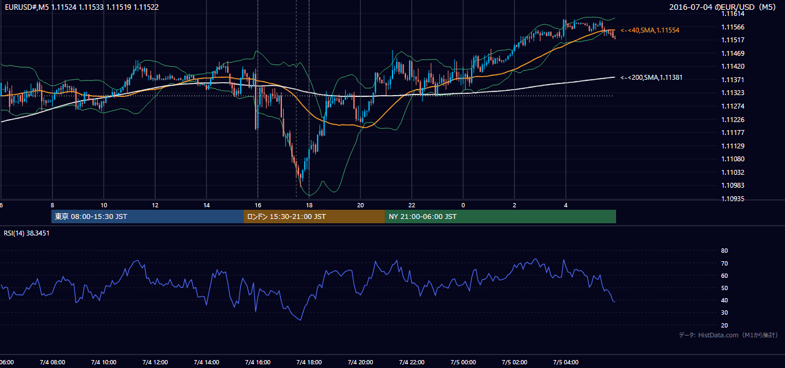Click hour label 18 under price chart

[309, 205]
